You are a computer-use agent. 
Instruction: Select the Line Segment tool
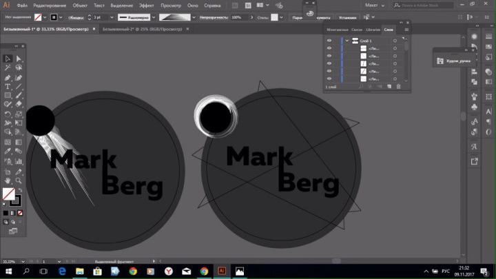point(19,86)
